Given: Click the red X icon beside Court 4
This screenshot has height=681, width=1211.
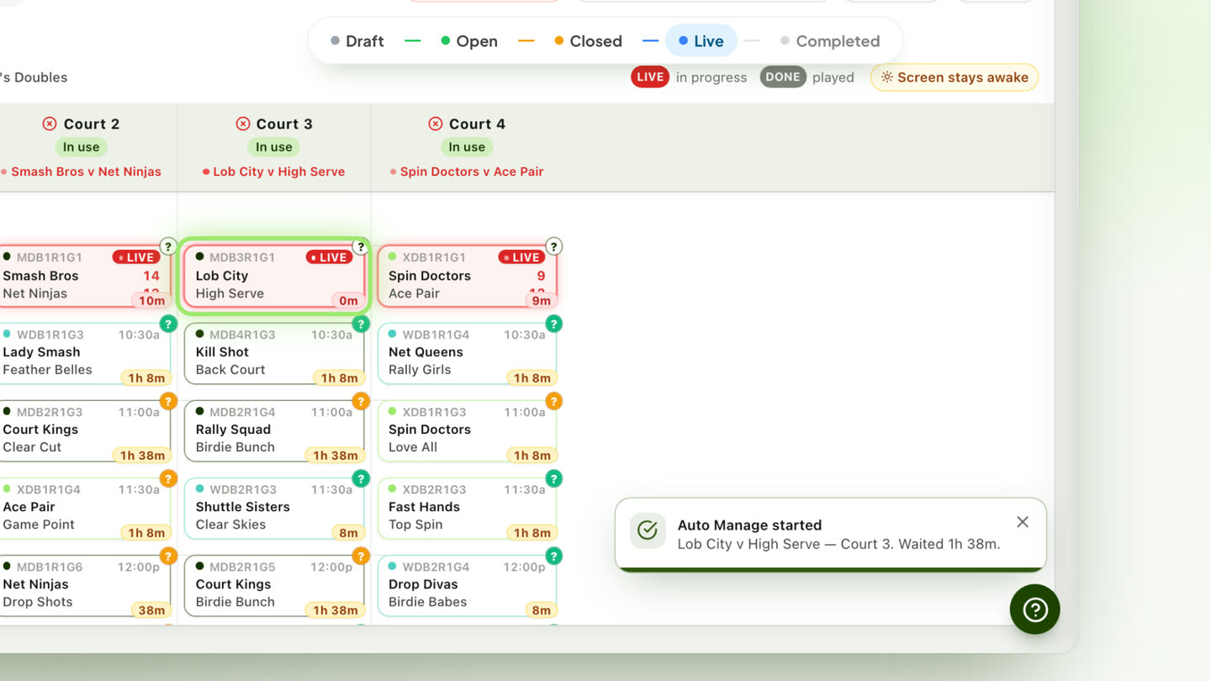Looking at the screenshot, I should coord(436,124).
